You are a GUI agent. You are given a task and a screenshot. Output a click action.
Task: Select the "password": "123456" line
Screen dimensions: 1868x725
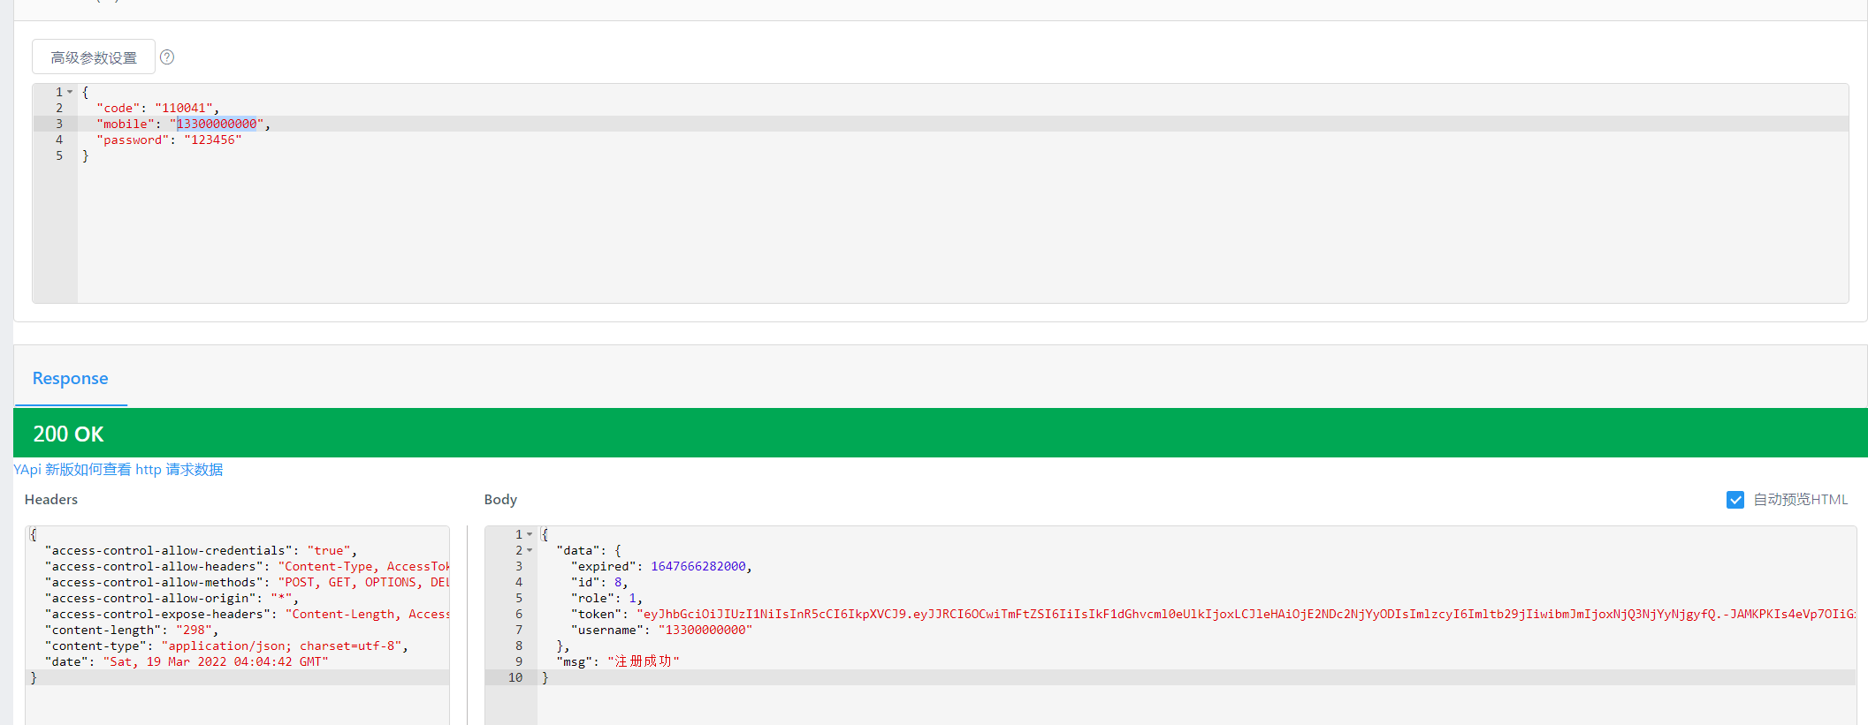[x=169, y=140]
